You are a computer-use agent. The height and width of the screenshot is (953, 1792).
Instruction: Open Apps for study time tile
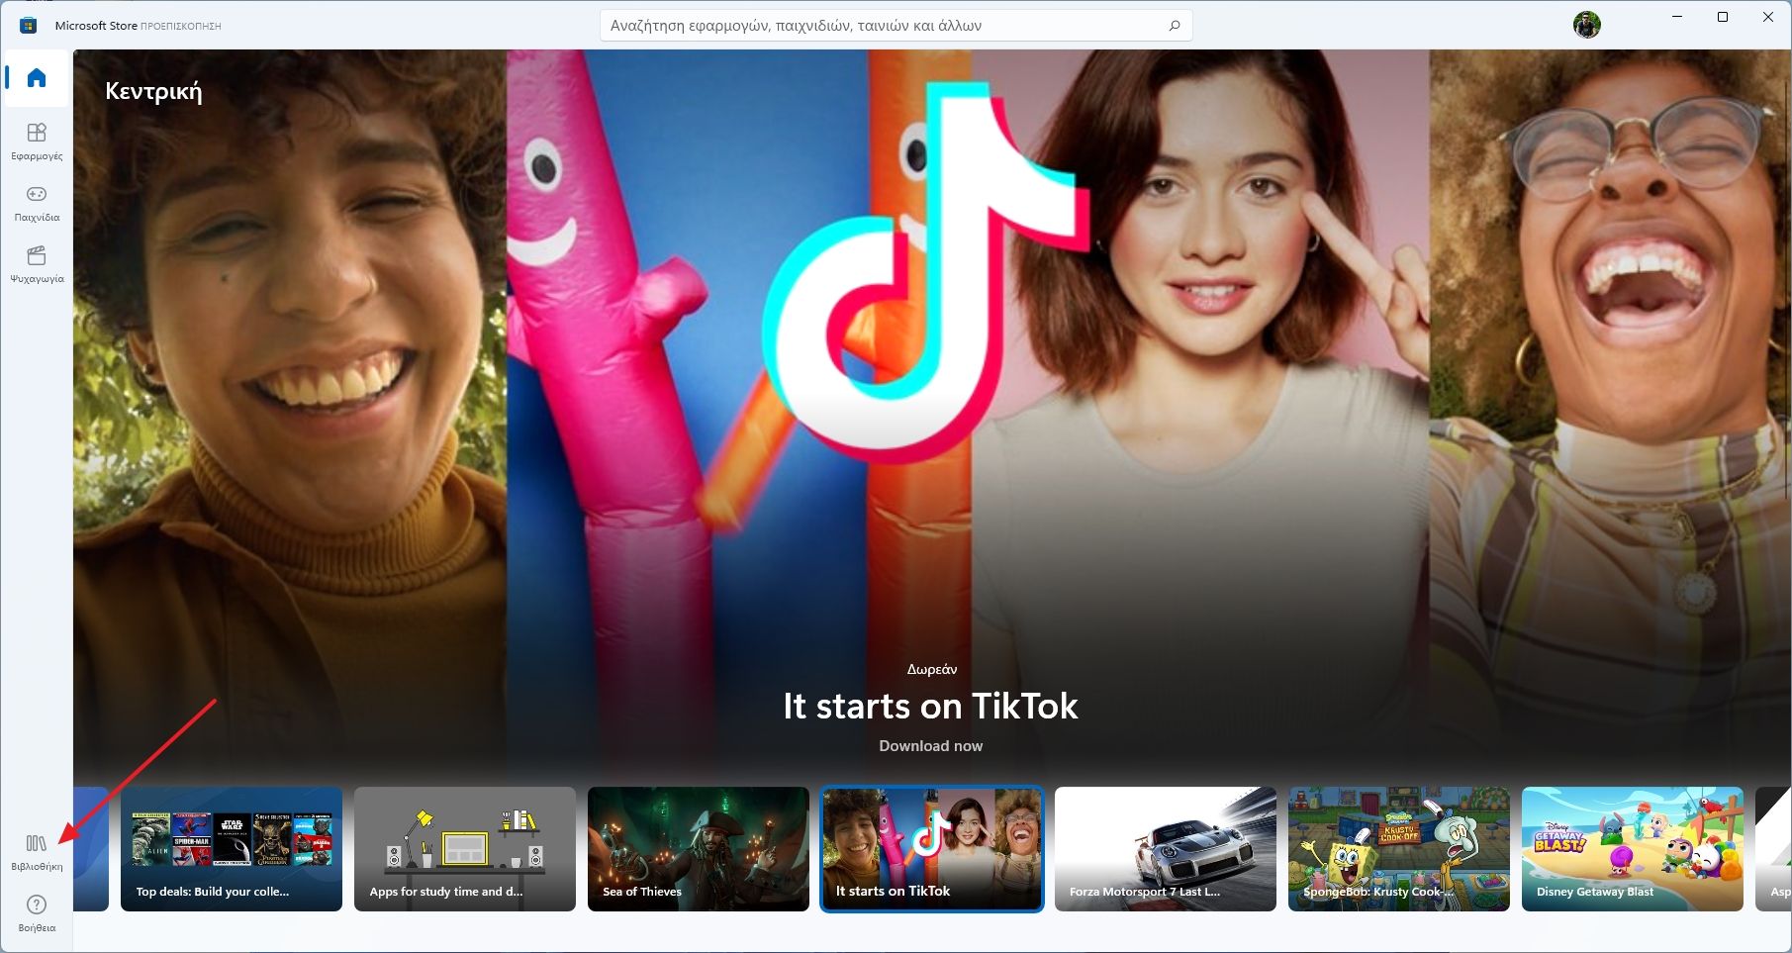pos(465,848)
